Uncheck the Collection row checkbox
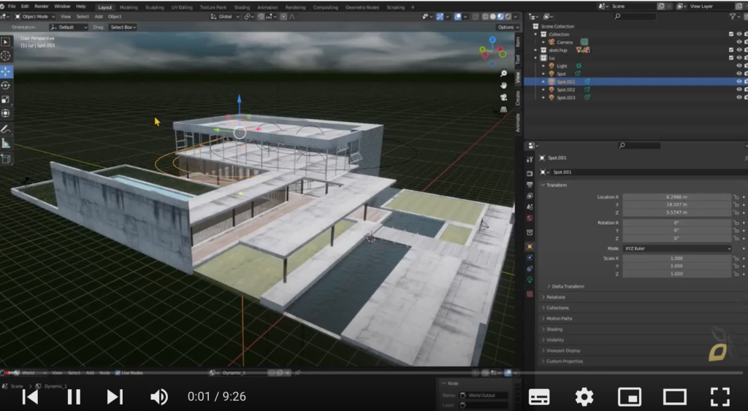The width and height of the screenshot is (748, 411). pyautogui.click(x=730, y=34)
